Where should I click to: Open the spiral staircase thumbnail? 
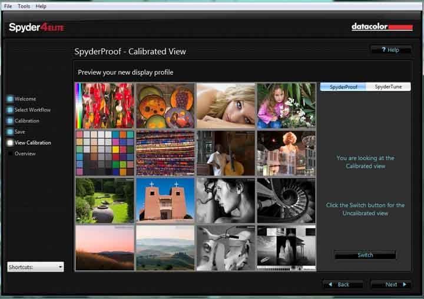286,201
